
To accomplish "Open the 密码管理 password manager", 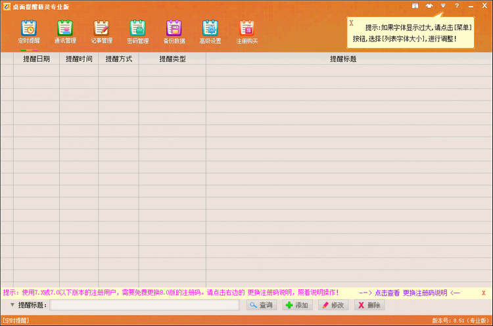I will point(138,32).
